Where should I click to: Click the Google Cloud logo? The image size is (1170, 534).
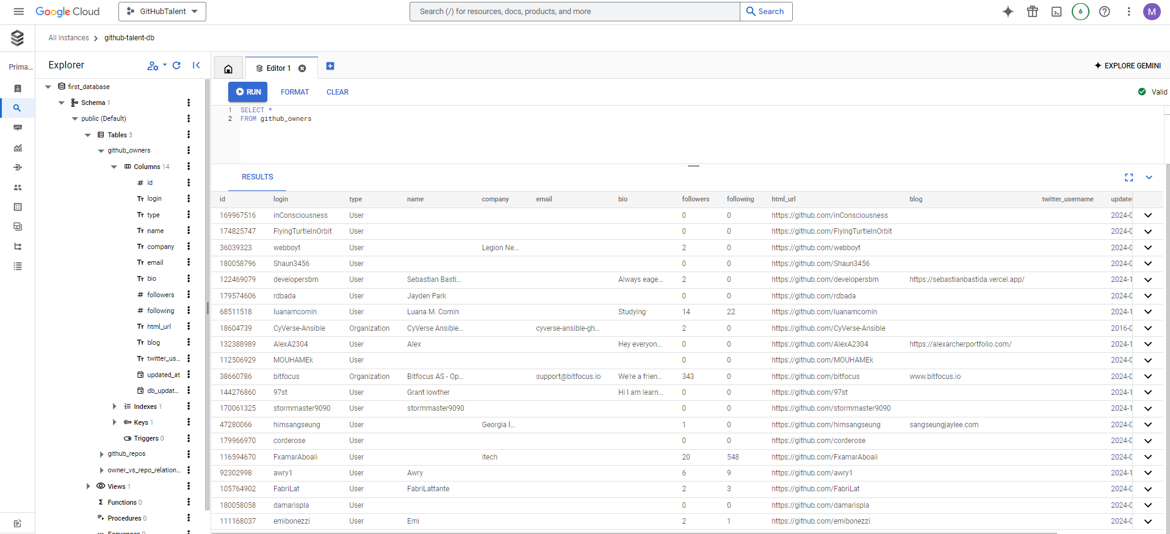pyautogui.click(x=67, y=12)
